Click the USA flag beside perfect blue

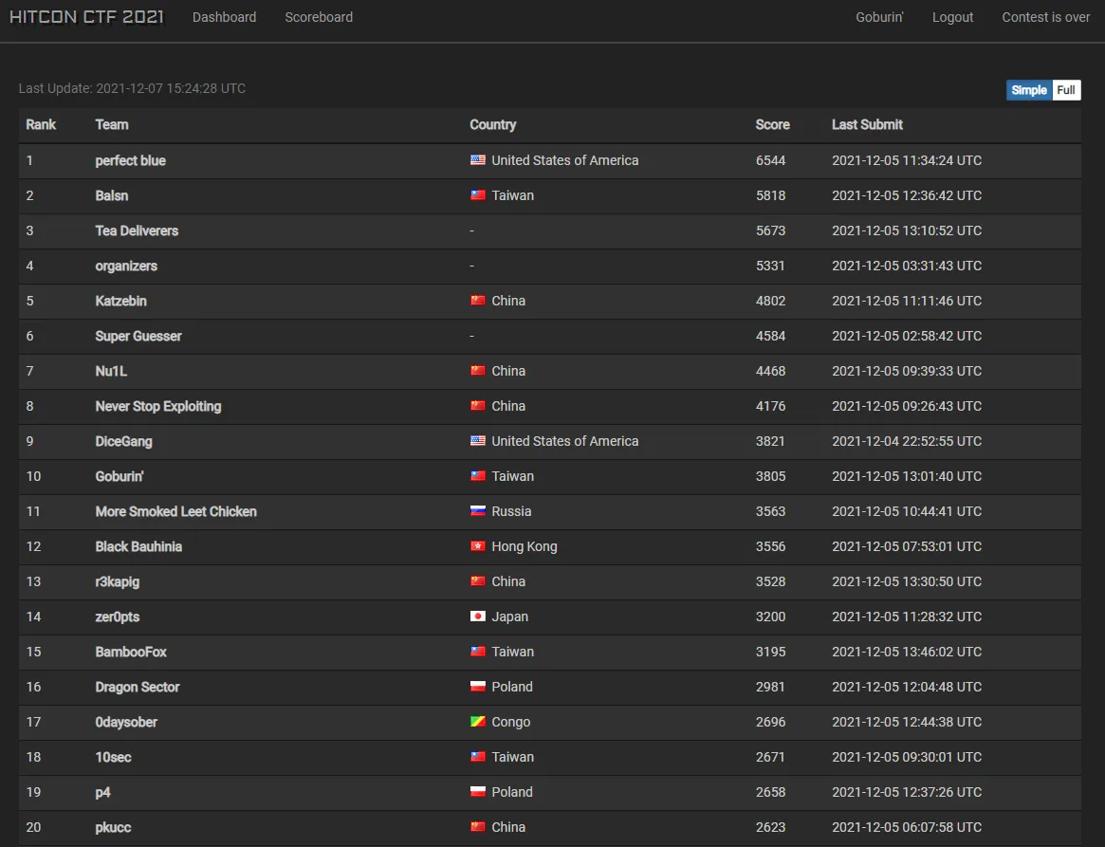(478, 160)
